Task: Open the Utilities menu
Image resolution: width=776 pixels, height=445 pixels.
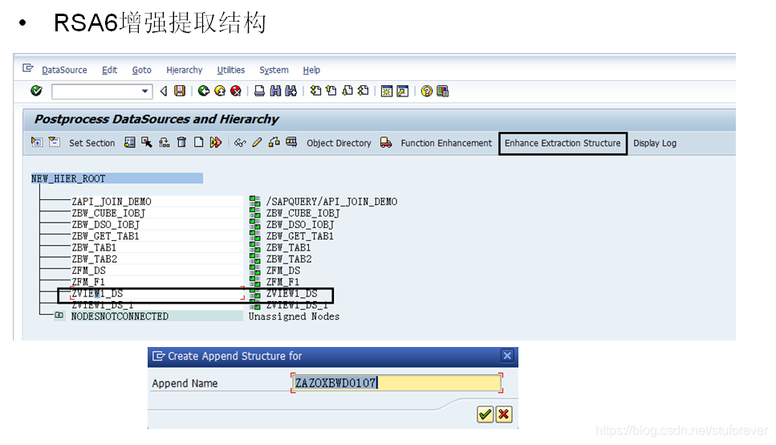Action: click(230, 70)
